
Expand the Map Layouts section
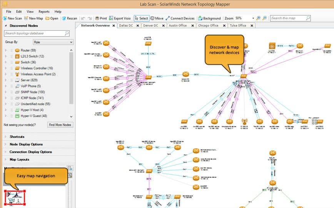pyautogui.click(x=5, y=159)
